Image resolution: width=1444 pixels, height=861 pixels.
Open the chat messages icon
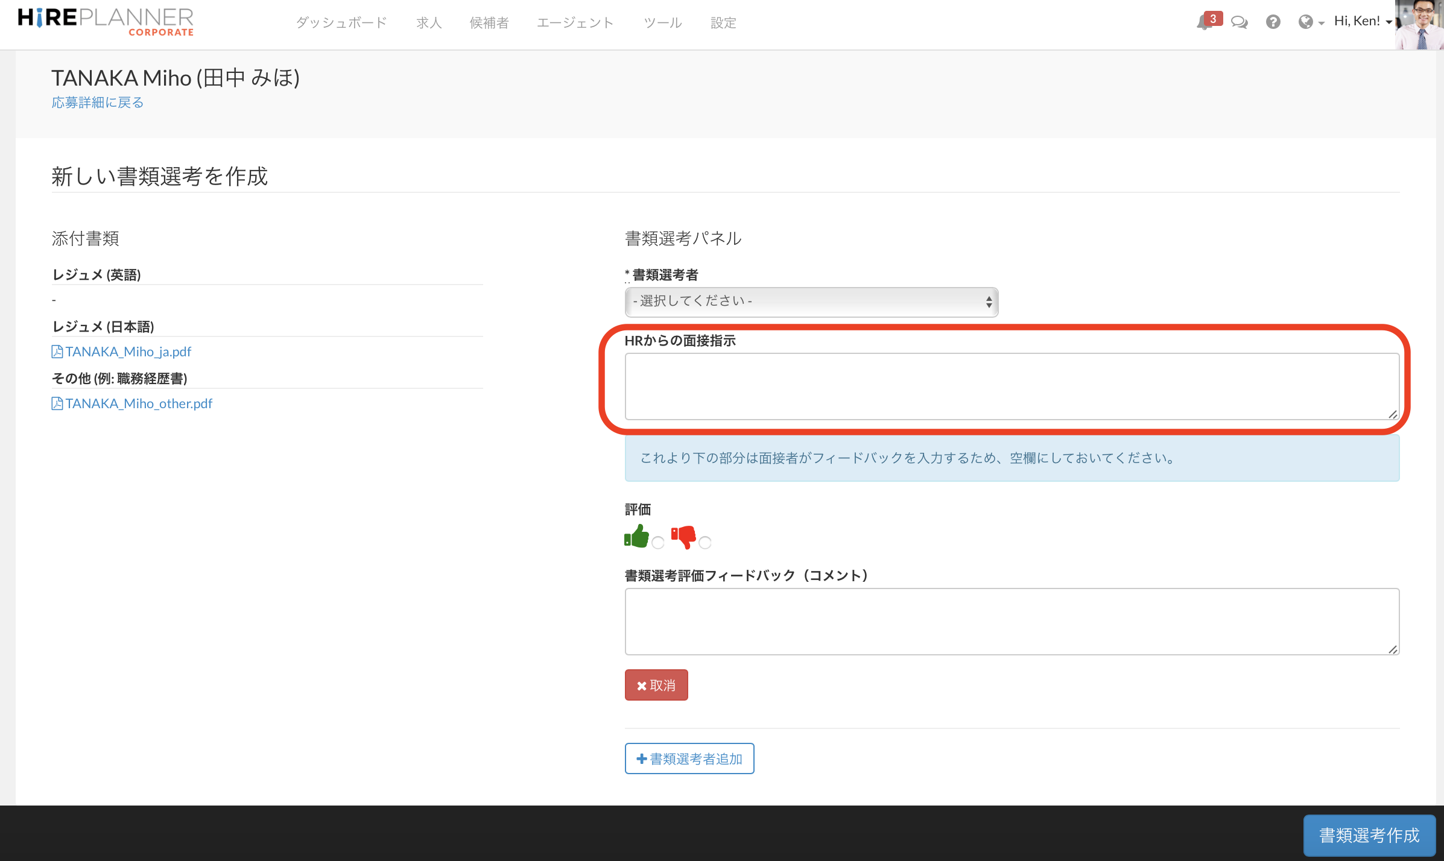(1239, 22)
